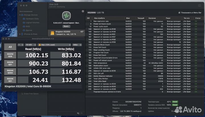Click the SSD Life Left row

(144, 74)
